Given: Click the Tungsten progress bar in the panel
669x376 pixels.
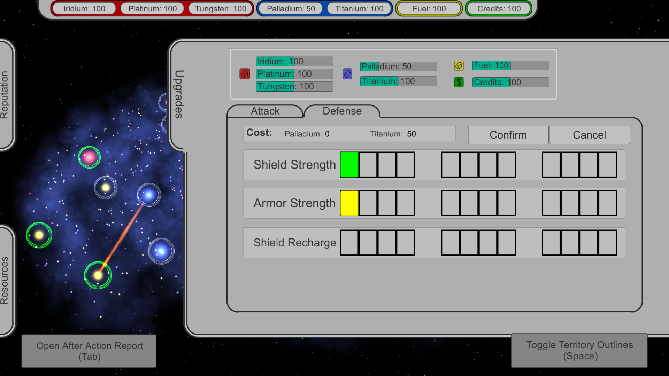Looking at the screenshot, I should coord(294,86).
